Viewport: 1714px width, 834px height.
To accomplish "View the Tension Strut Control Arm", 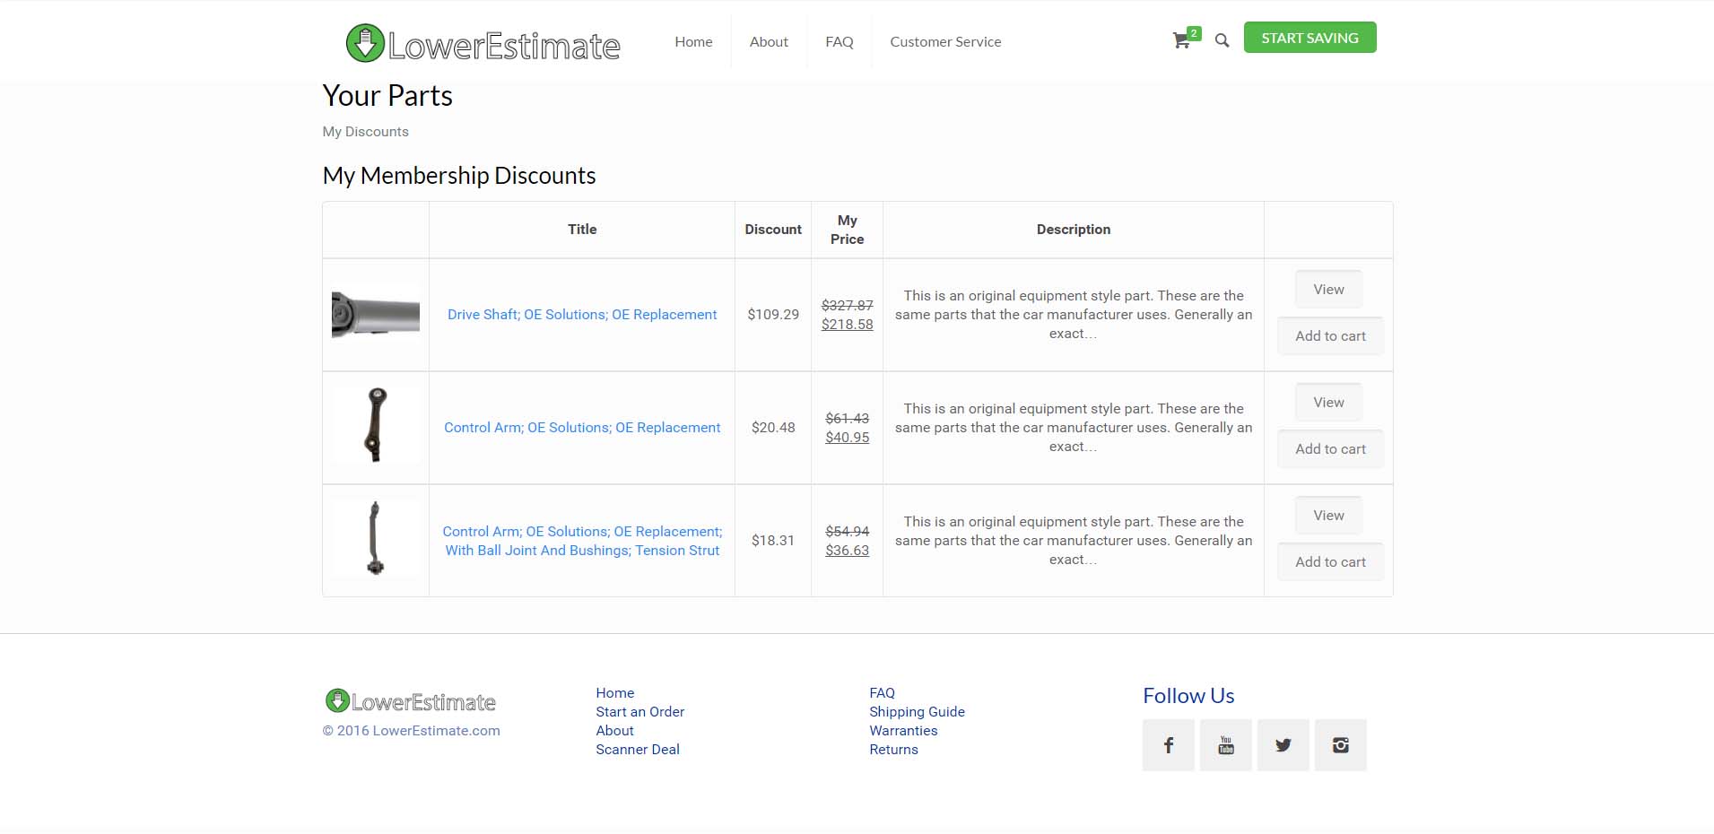I will [x=1328, y=516].
